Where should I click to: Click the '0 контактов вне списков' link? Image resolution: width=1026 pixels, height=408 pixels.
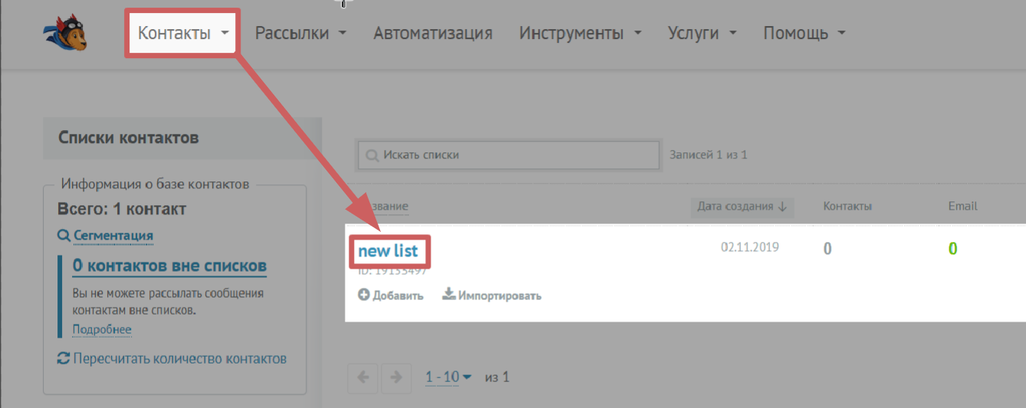point(169,266)
